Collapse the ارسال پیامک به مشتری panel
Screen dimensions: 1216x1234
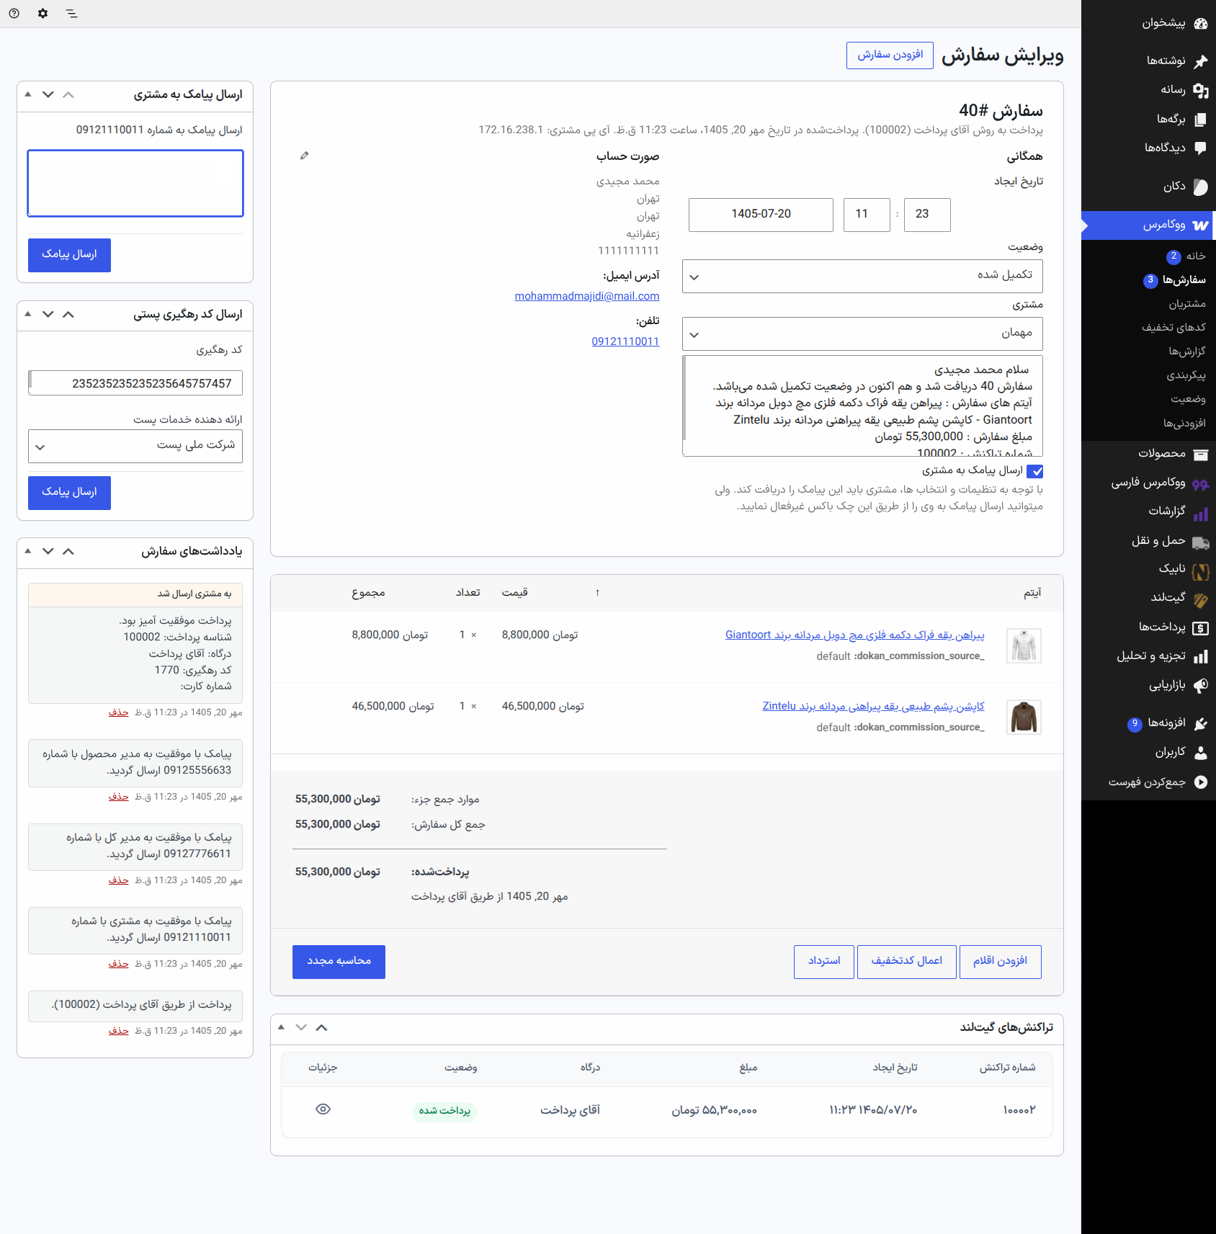point(27,94)
